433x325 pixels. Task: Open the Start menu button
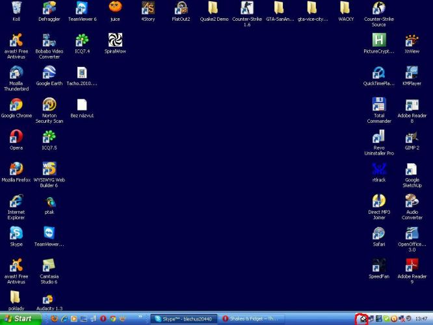pos(20,319)
